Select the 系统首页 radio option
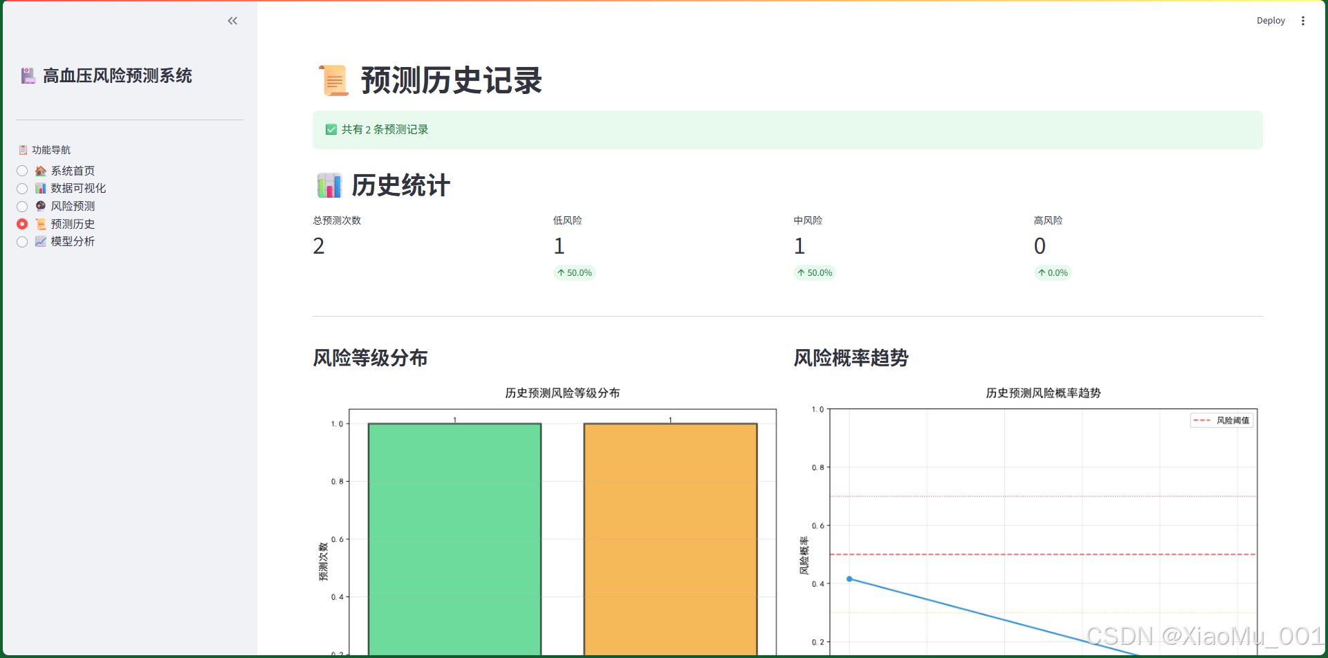 click(21, 170)
